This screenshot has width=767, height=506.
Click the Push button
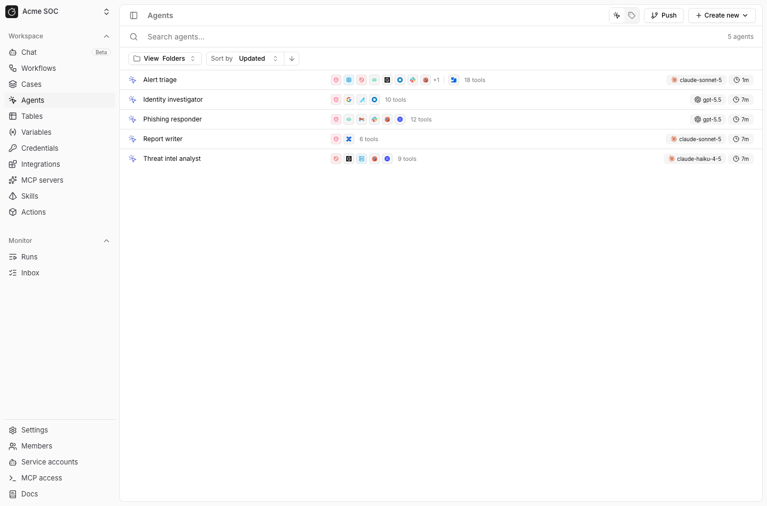pyautogui.click(x=664, y=15)
